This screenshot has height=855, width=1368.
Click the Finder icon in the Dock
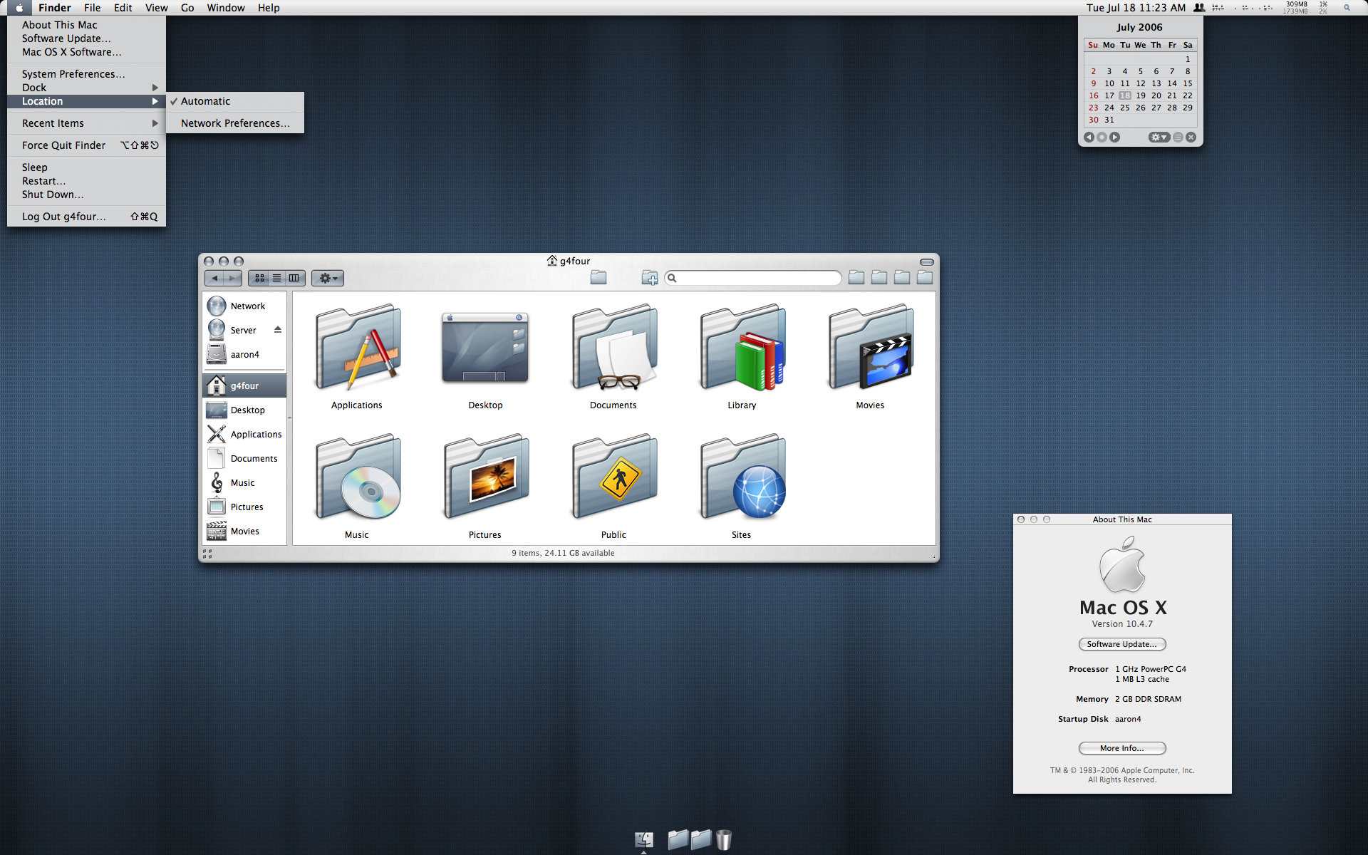click(x=643, y=840)
